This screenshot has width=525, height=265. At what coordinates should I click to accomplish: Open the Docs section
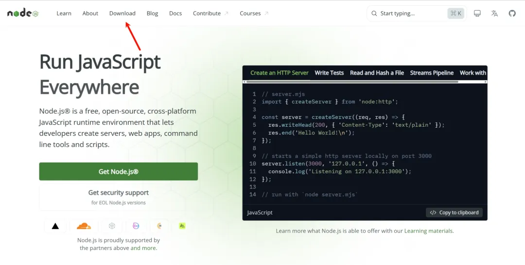click(x=175, y=14)
